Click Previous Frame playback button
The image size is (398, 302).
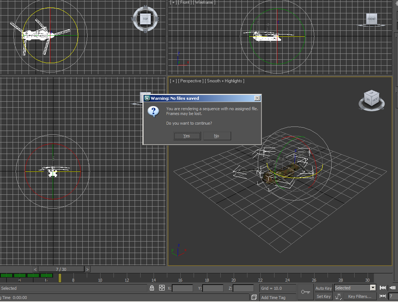coord(393,288)
